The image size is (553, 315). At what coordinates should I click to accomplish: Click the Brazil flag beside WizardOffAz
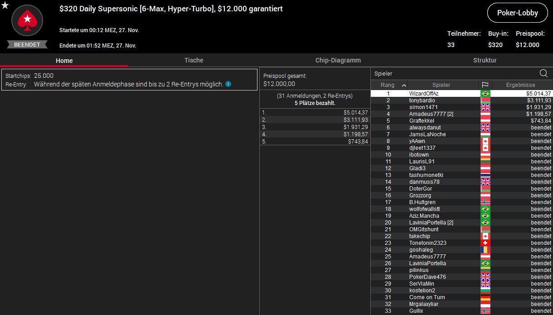tap(485, 94)
